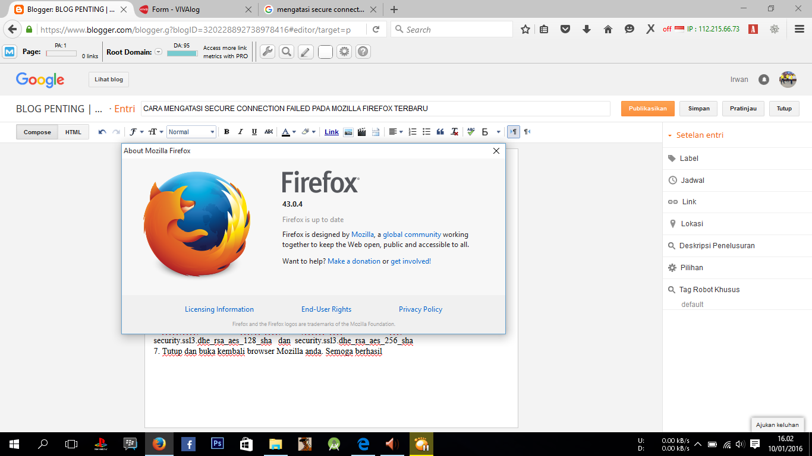
Task: Open the text color picker
Action: [288, 132]
